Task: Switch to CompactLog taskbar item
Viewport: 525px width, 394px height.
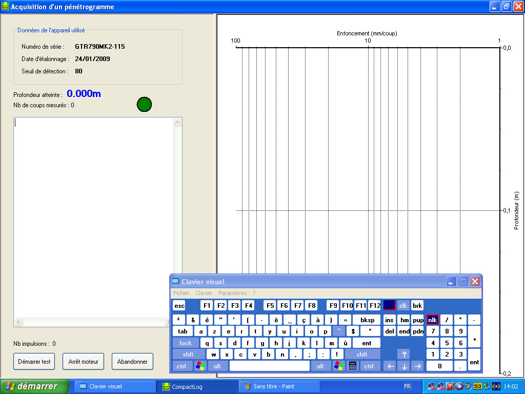Action: pyautogui.click(x=197, y=386)
